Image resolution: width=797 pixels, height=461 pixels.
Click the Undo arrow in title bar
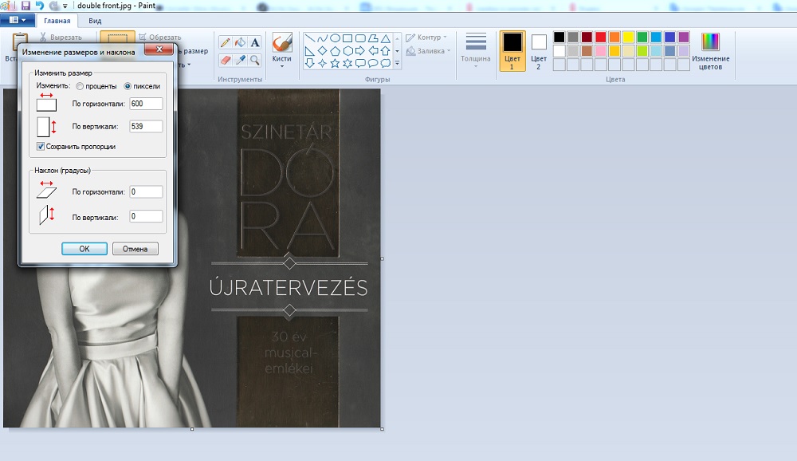39,6
